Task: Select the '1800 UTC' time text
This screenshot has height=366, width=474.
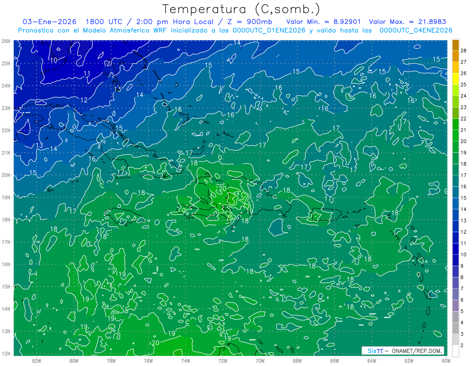Action: click(105, 22)
